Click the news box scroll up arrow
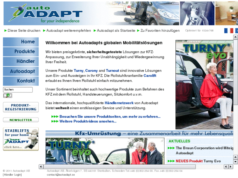The image size is (238, 178). tap(235, 157)
